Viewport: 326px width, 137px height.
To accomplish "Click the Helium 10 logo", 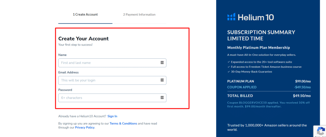I will 251,17.
